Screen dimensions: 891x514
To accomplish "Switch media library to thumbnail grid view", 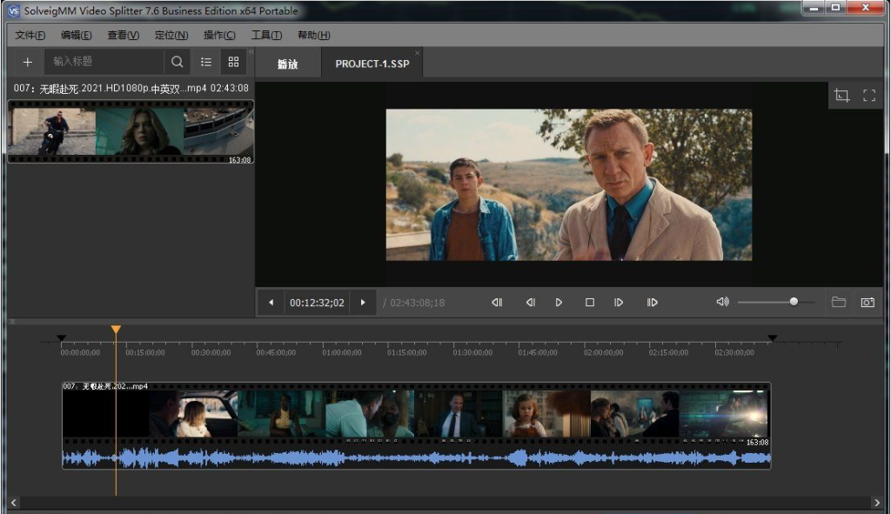I will click(x=233, y=62).
